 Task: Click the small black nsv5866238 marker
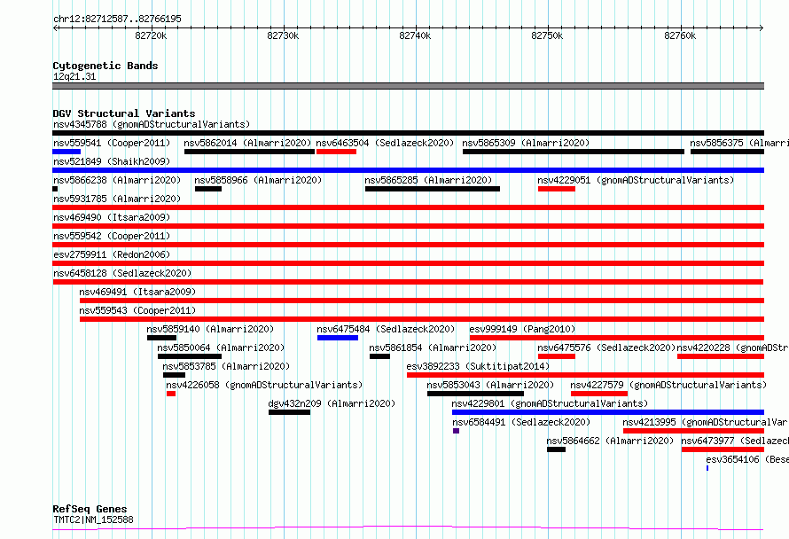point(55,189)
